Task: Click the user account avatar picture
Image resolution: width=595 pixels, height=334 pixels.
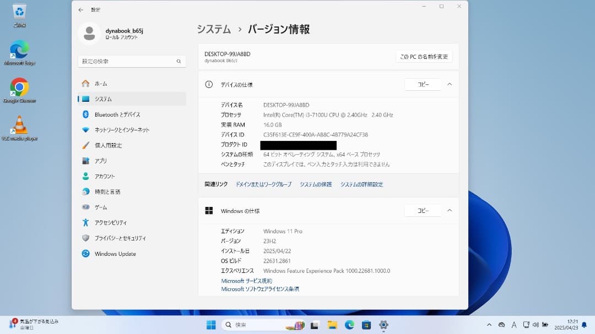Action: point(89,34)
